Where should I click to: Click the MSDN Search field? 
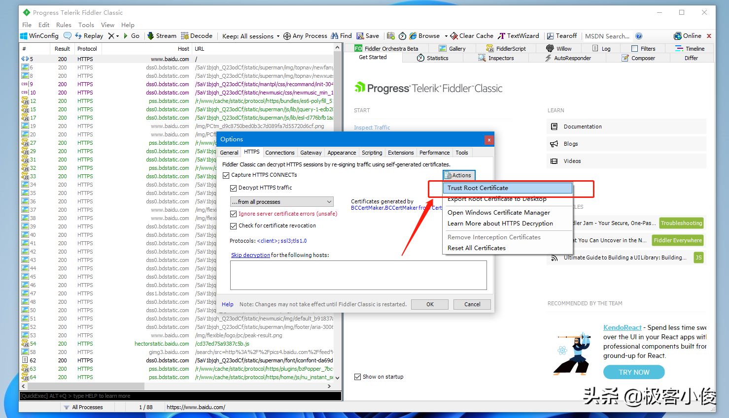(x=607, y=36)
